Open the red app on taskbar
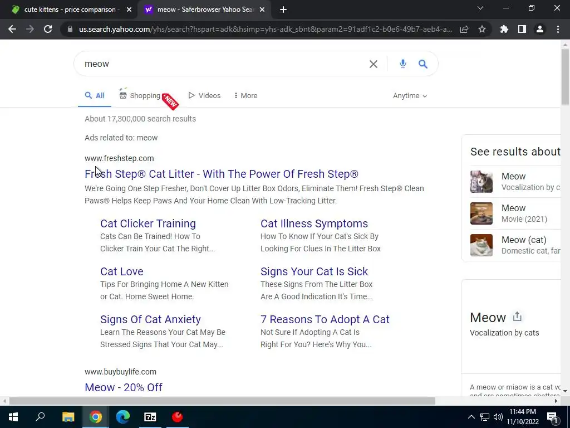Screen dimensions: 570x428 [x=178, y=417]
